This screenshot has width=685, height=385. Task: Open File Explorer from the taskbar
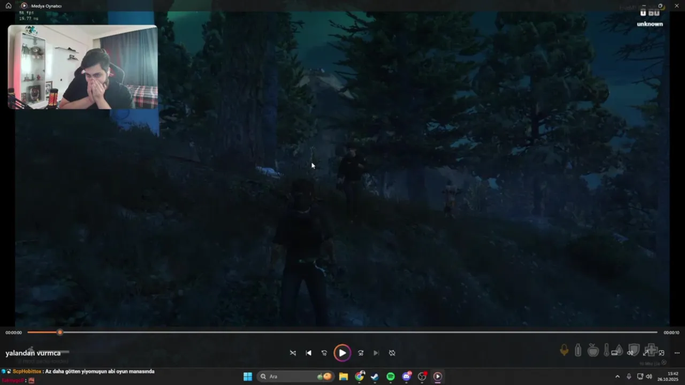[344, 376]
